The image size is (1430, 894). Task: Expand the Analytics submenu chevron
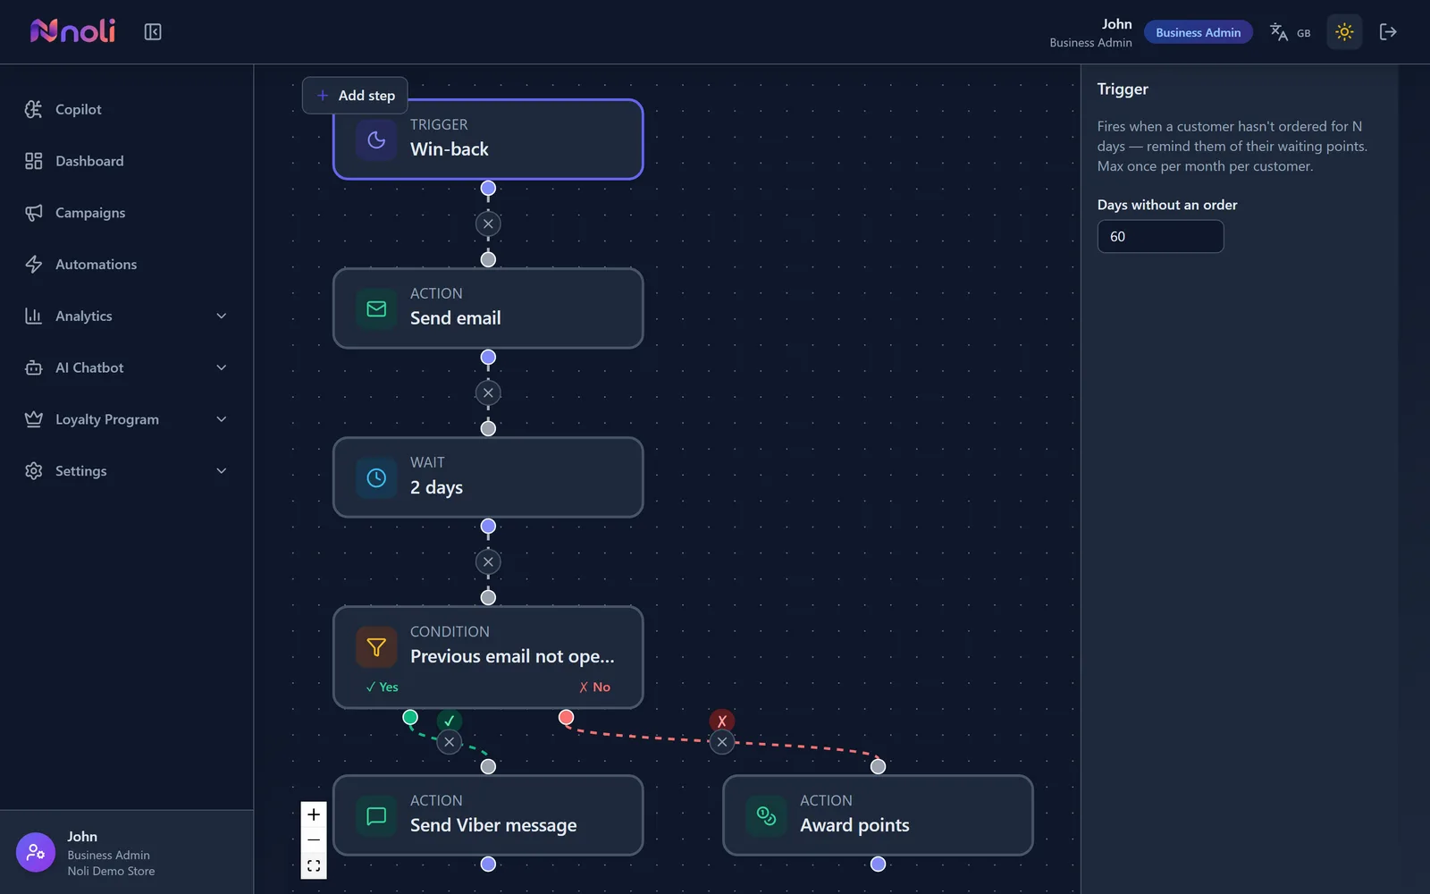[222, 316]
